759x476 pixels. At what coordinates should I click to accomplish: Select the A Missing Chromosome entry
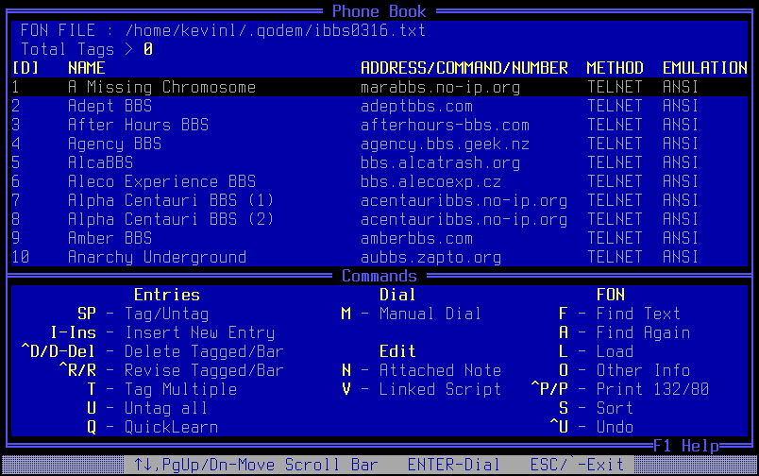(x=161, y=87)
